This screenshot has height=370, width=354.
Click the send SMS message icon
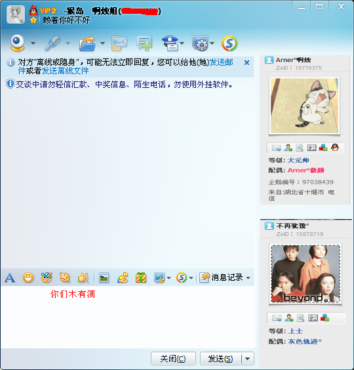[x=119, y=43]
